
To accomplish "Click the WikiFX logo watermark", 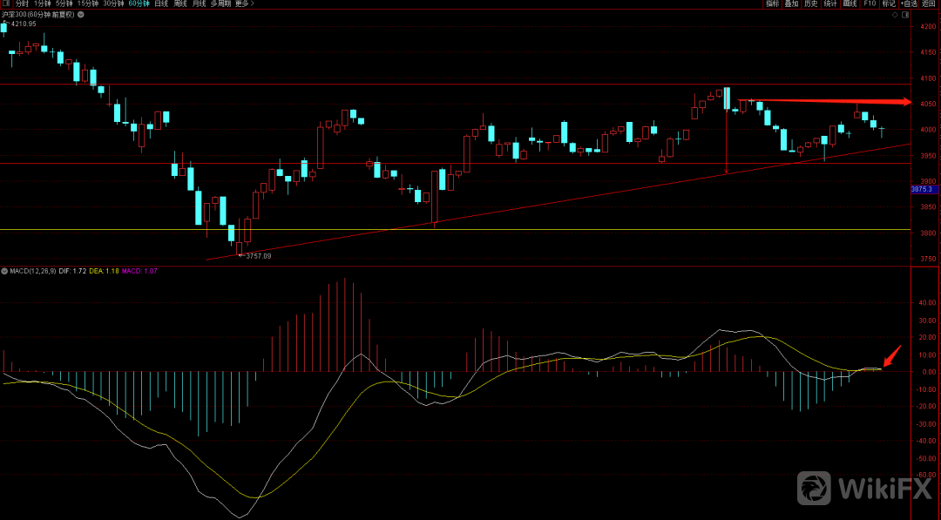I will coord(865,490).
